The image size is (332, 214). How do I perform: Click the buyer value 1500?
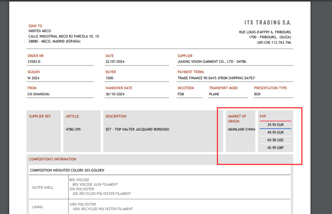109,78
